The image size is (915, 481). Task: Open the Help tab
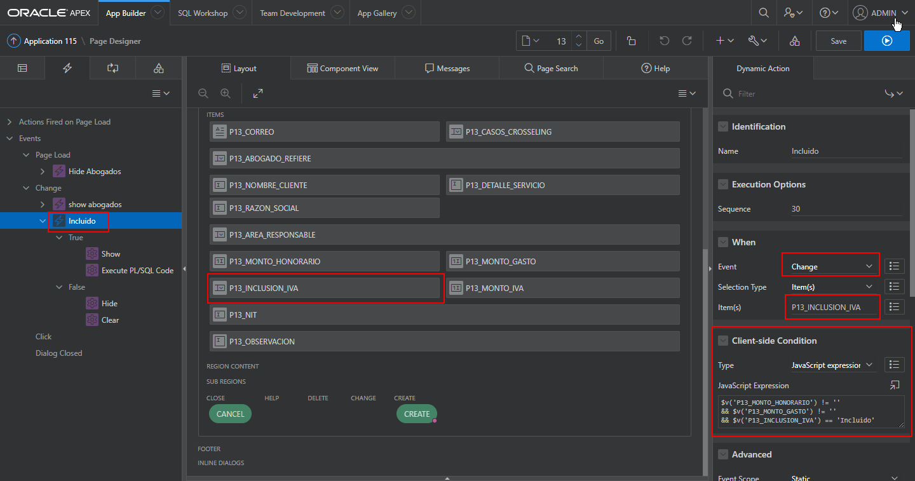(655, 68)
